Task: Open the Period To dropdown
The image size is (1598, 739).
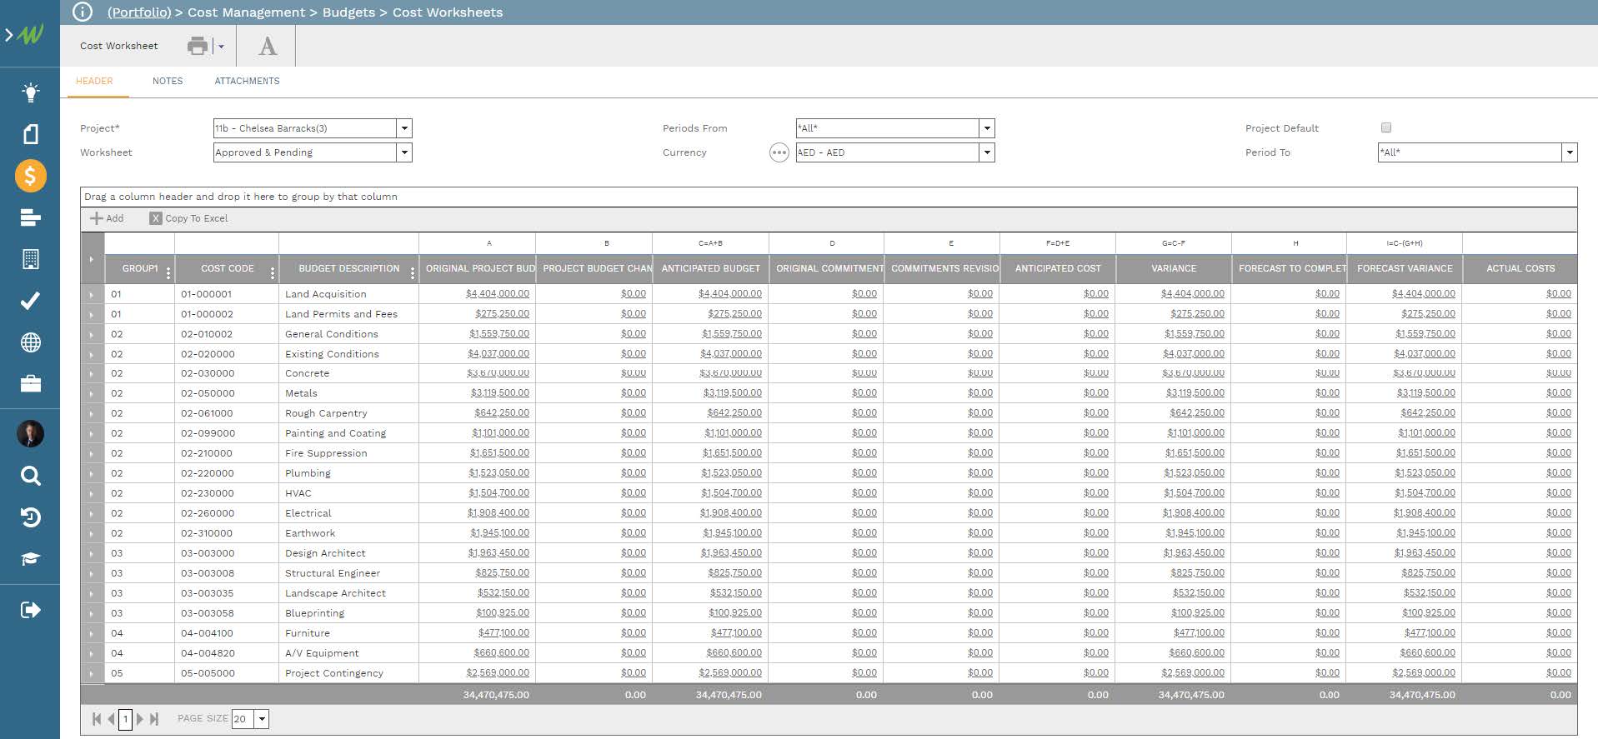Action: (1570, 152)
